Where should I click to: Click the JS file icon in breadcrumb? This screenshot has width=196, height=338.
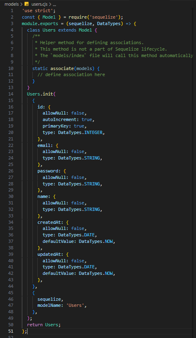pos(27,4)
